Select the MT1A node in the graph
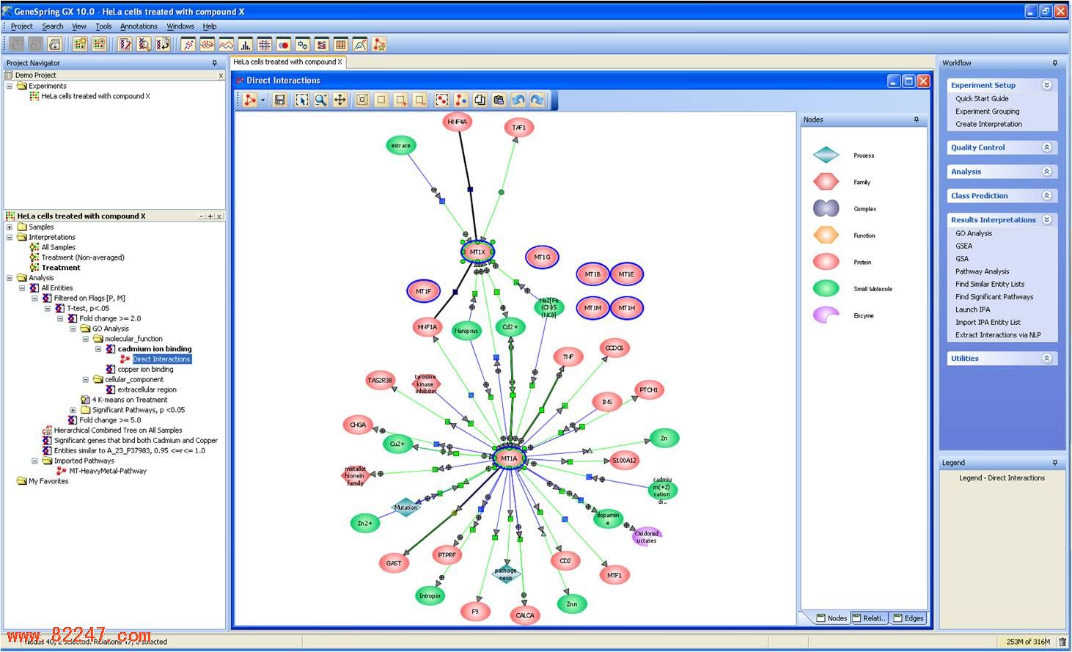The height and width of the screenshot is (652, 1072). [509, 458]
